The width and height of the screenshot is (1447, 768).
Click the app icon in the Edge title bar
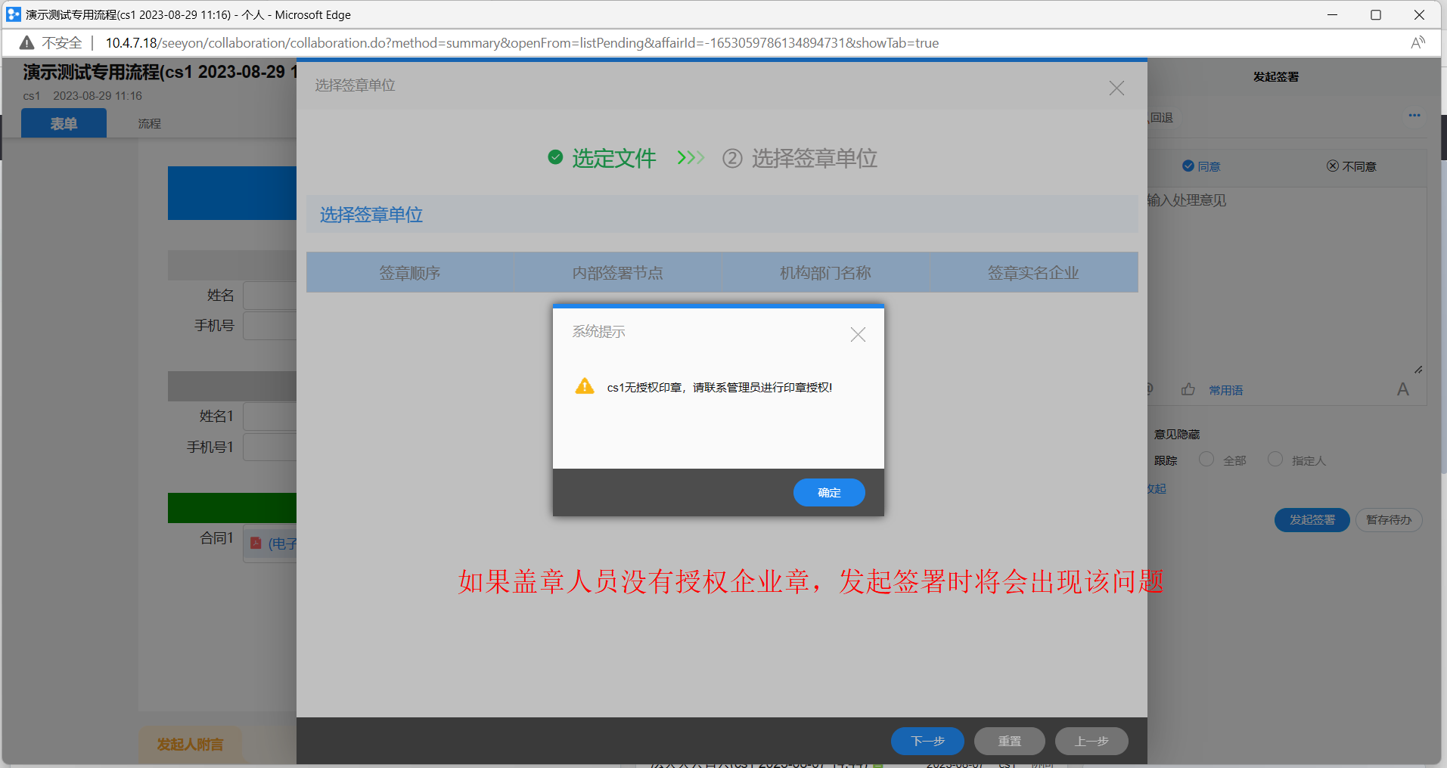click(14, 14)
